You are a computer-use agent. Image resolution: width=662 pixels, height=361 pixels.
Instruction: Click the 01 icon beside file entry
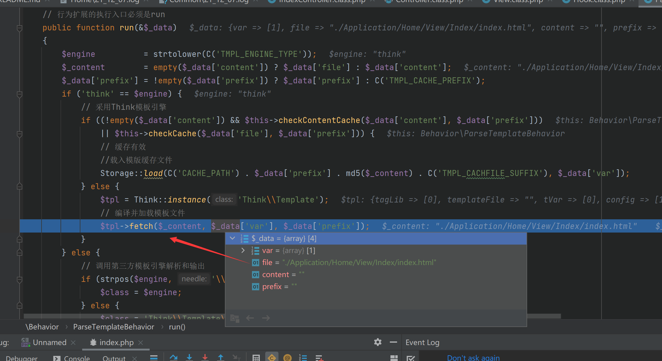tap(256, 263)
